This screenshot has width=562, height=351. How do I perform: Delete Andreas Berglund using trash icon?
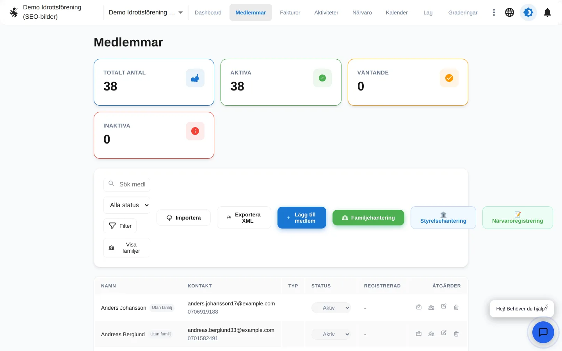pyautogui.click(x=456, y=334)
